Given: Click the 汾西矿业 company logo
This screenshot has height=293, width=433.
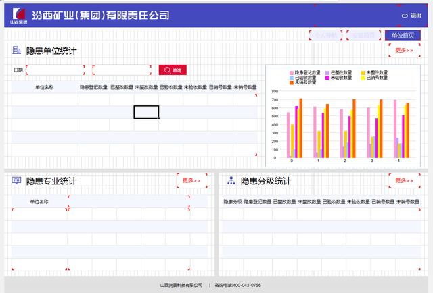Looking at the screenshot, I should tap(18, 16).
